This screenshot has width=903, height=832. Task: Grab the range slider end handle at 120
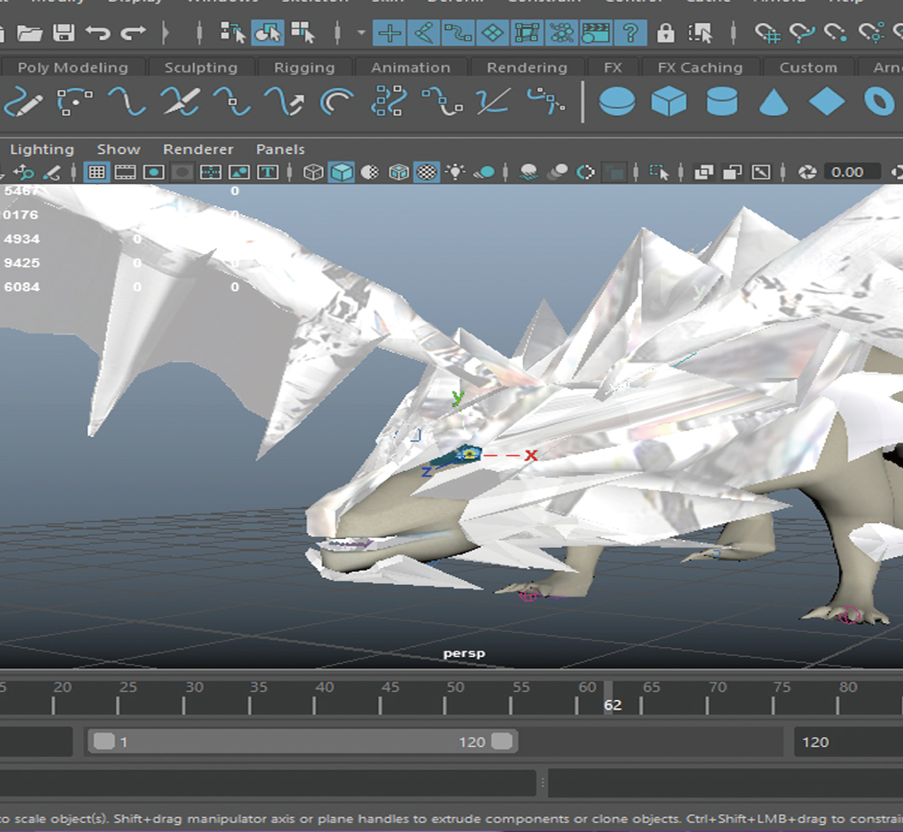502,742
